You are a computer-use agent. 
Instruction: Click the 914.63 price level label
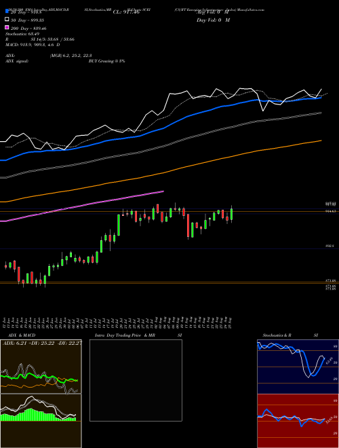[x=331, y=211]
